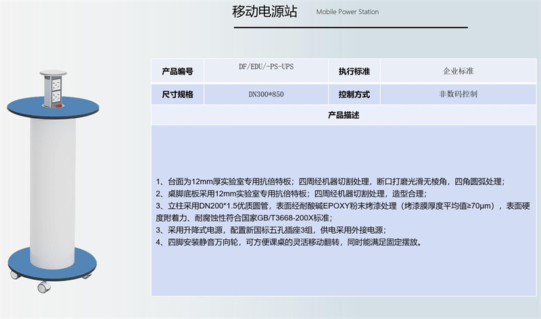Click the 非数码控制 value cell
This screenshot has width=541, height=319.
click(458, 94)
